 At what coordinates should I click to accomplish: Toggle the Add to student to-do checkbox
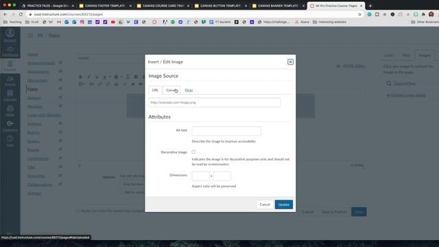pyautogui.click(x=121, y=192)
